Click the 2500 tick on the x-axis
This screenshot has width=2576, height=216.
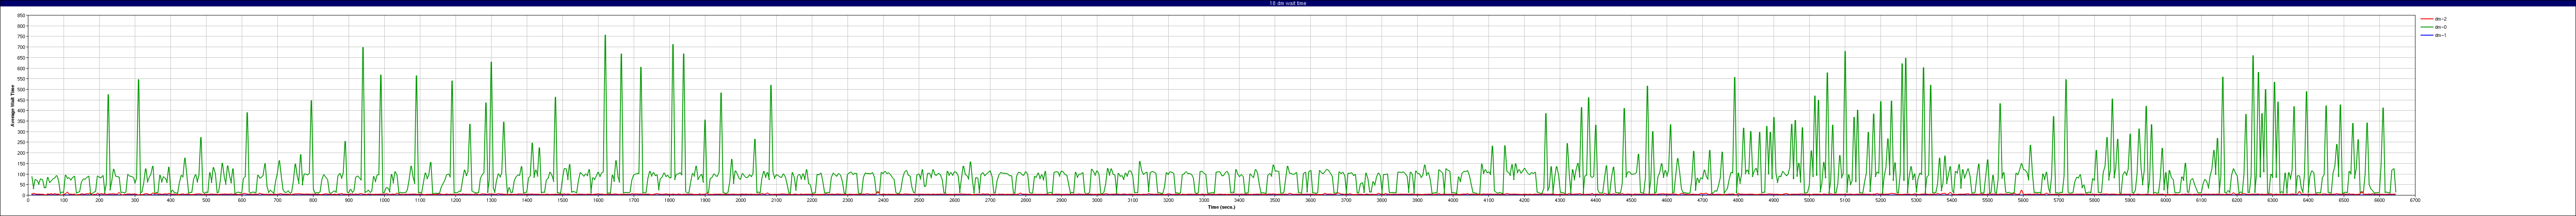(919, 200)
